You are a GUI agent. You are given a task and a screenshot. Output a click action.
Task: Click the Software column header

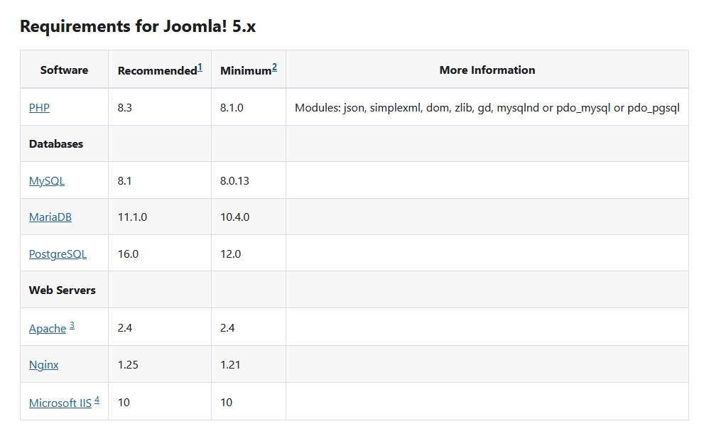point(64,70)
